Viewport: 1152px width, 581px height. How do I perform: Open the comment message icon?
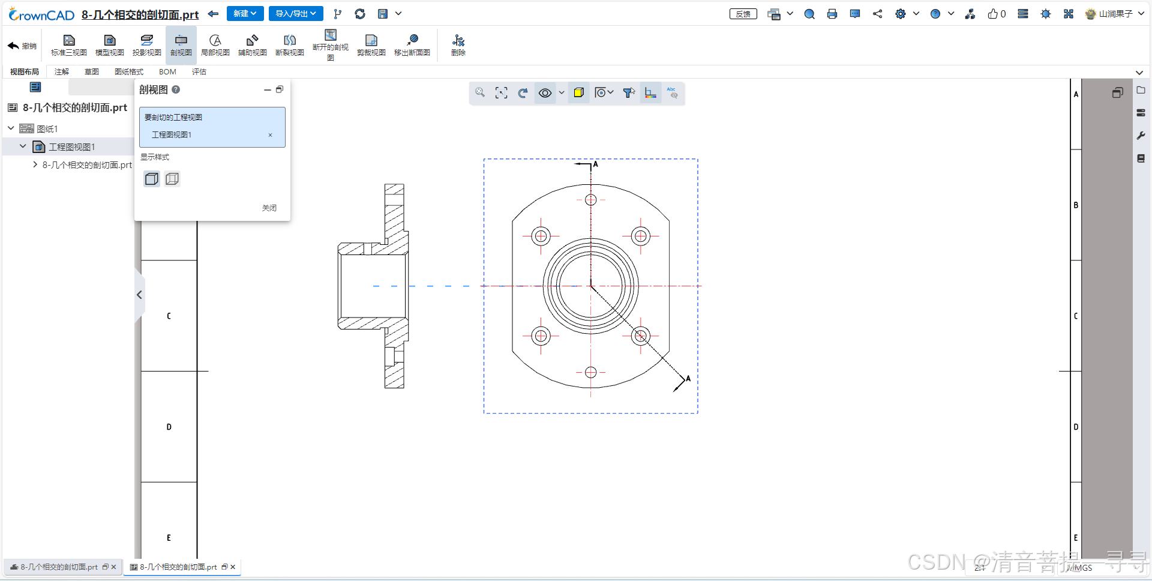(x=855, y=14)
